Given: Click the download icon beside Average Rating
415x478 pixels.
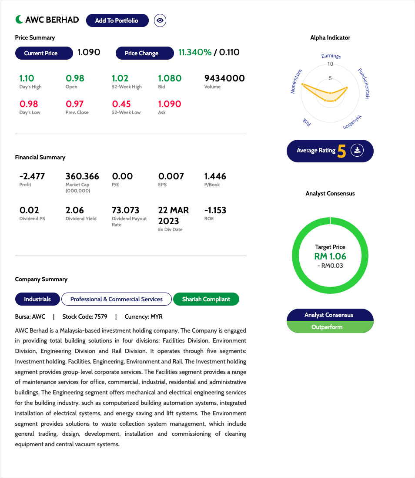Looking at the screenshot, I should 357,151.
